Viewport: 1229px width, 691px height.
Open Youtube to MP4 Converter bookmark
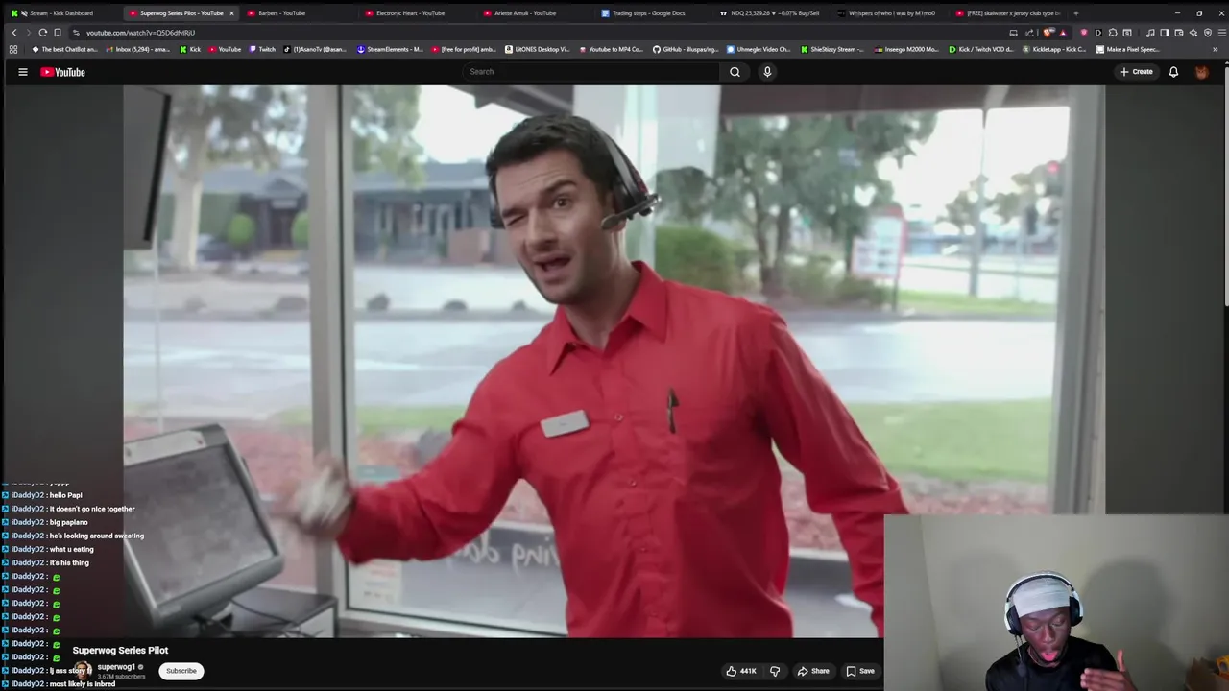pyautogui.click(x=612, y=49)
